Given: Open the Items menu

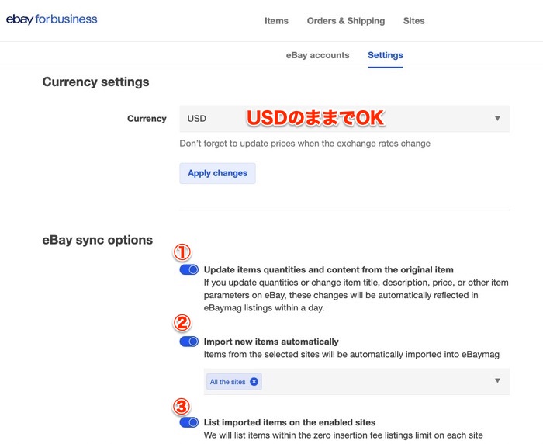Looking at the screenshot, I should (276, 21).
